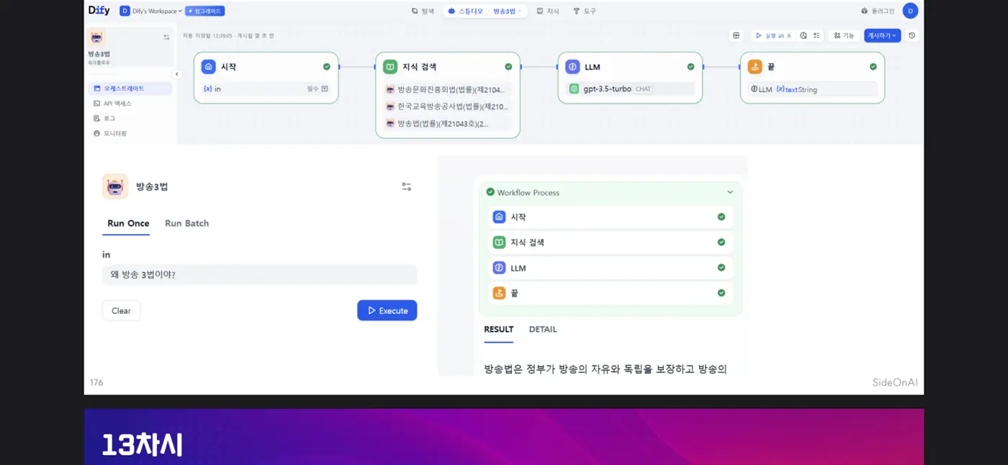Open the 방송3법 app switcher dropdown in header
The height and width of the screenshot is (465, 1008).
coord(508,11)
